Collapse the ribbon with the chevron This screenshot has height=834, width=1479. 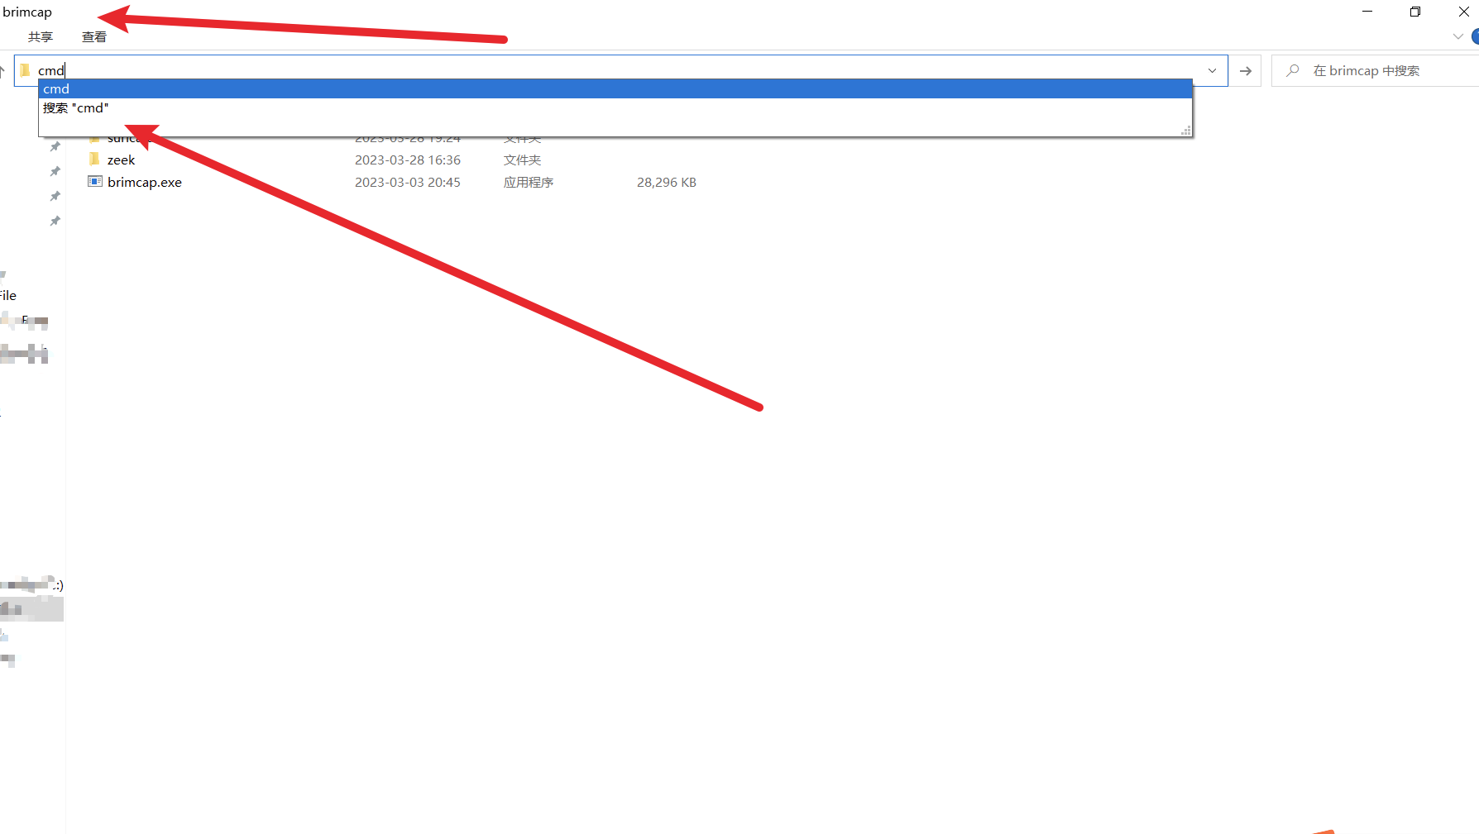point(1457,37)
